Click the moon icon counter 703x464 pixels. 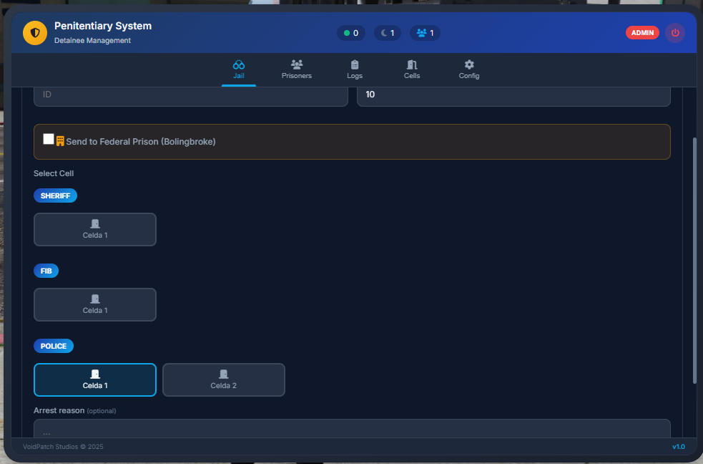coord(388,33)
